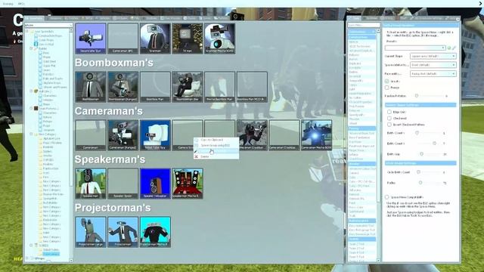Collapse the Half-Life 2 tree node

pos(31,91)
